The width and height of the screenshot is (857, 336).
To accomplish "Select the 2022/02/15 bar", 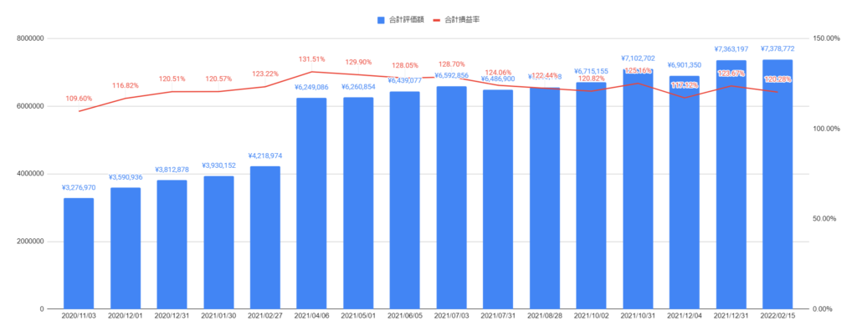I will pyautogui.click(x=777, y=185).
